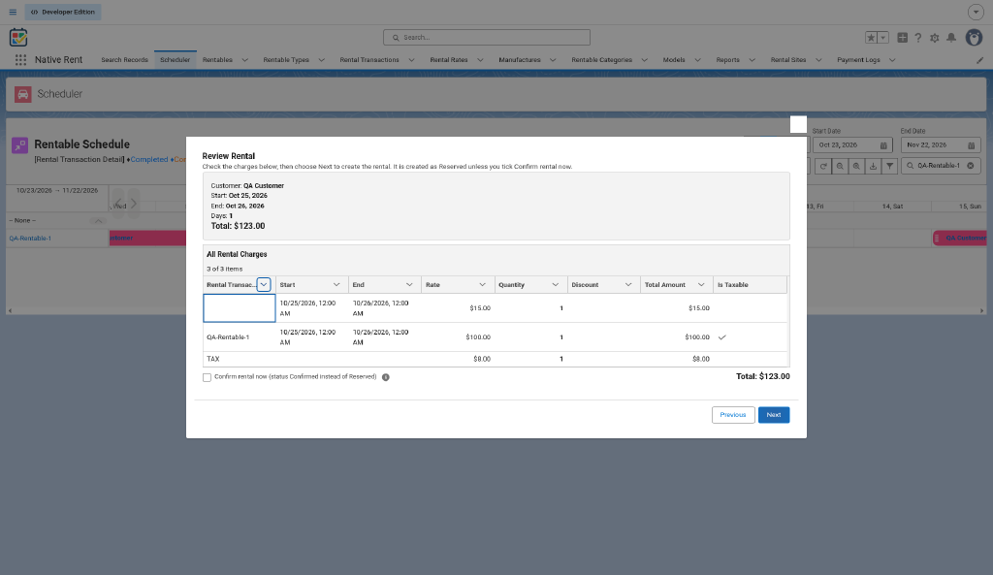Open the QA-Rentable-1 link in schedule

[x=30, y=239]
